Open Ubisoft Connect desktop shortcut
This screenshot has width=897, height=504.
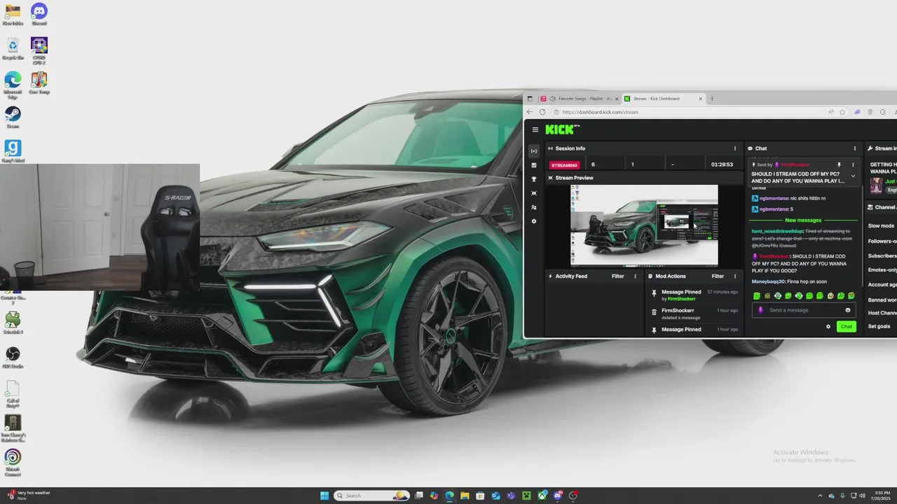pyautogui.click(x=13, y=462)
